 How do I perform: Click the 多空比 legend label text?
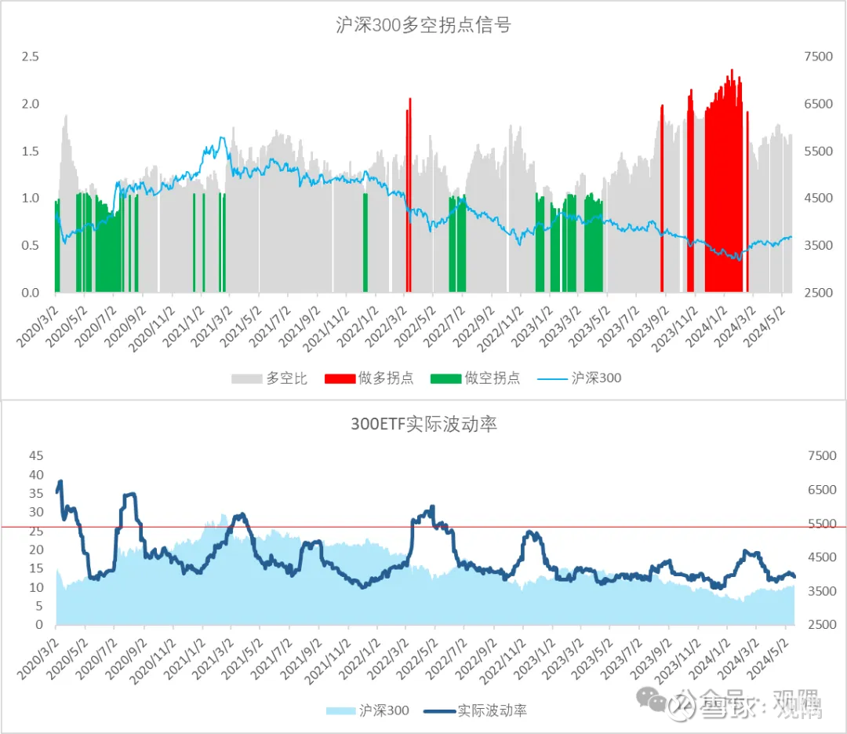tap(286, 378)
